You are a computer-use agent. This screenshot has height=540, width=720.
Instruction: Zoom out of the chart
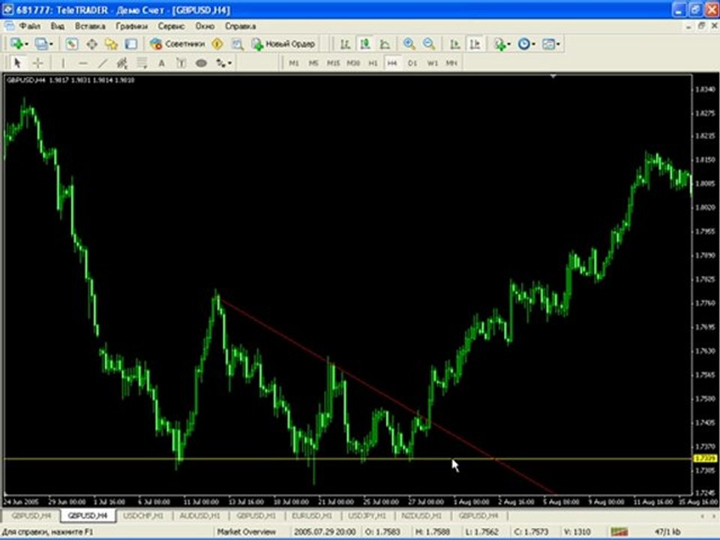click(x=429, y=44)
